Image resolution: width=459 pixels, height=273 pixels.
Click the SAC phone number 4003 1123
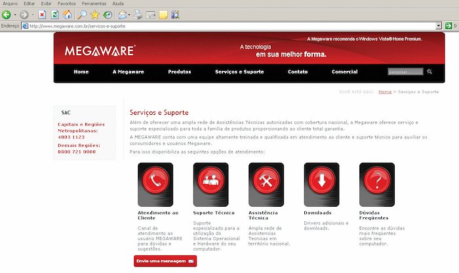tap(71, 137)
